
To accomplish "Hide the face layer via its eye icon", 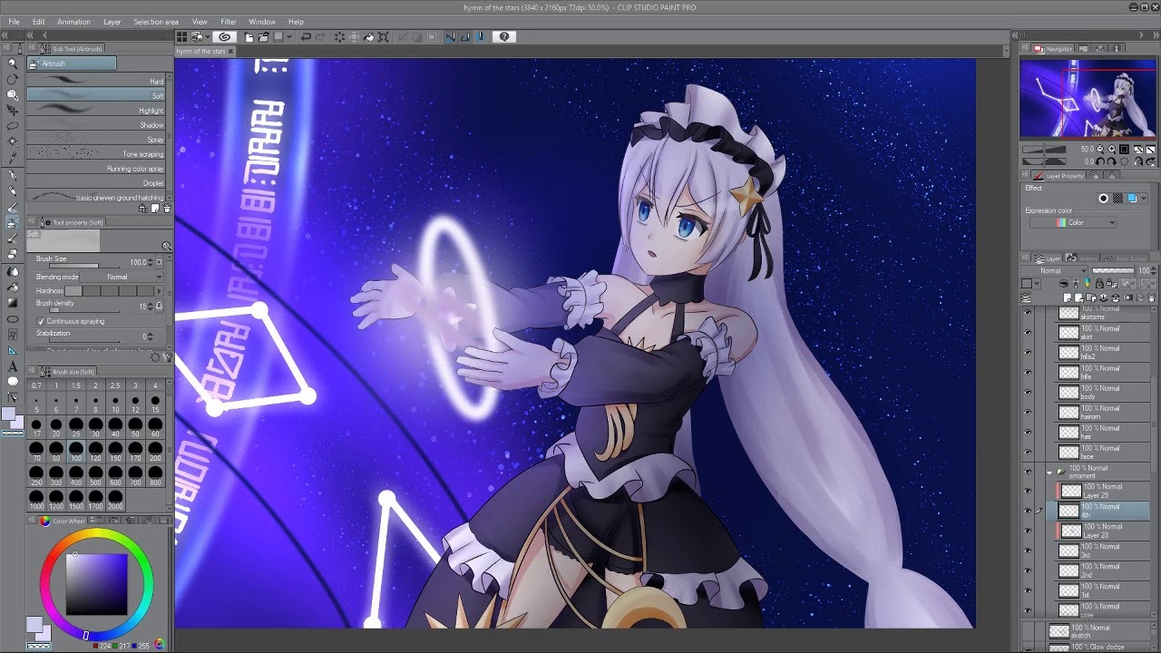I will click(x=1028, y=452).
